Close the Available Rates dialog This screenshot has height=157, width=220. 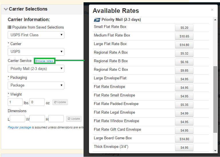coord(212,10)
